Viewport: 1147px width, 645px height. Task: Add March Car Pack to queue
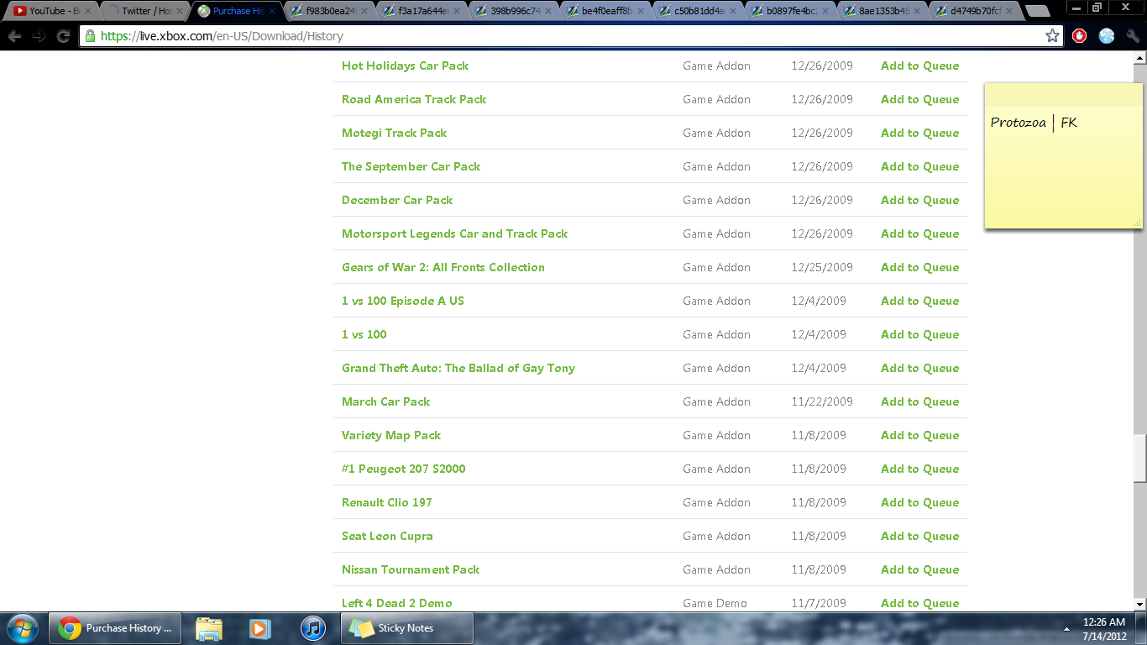919,401
